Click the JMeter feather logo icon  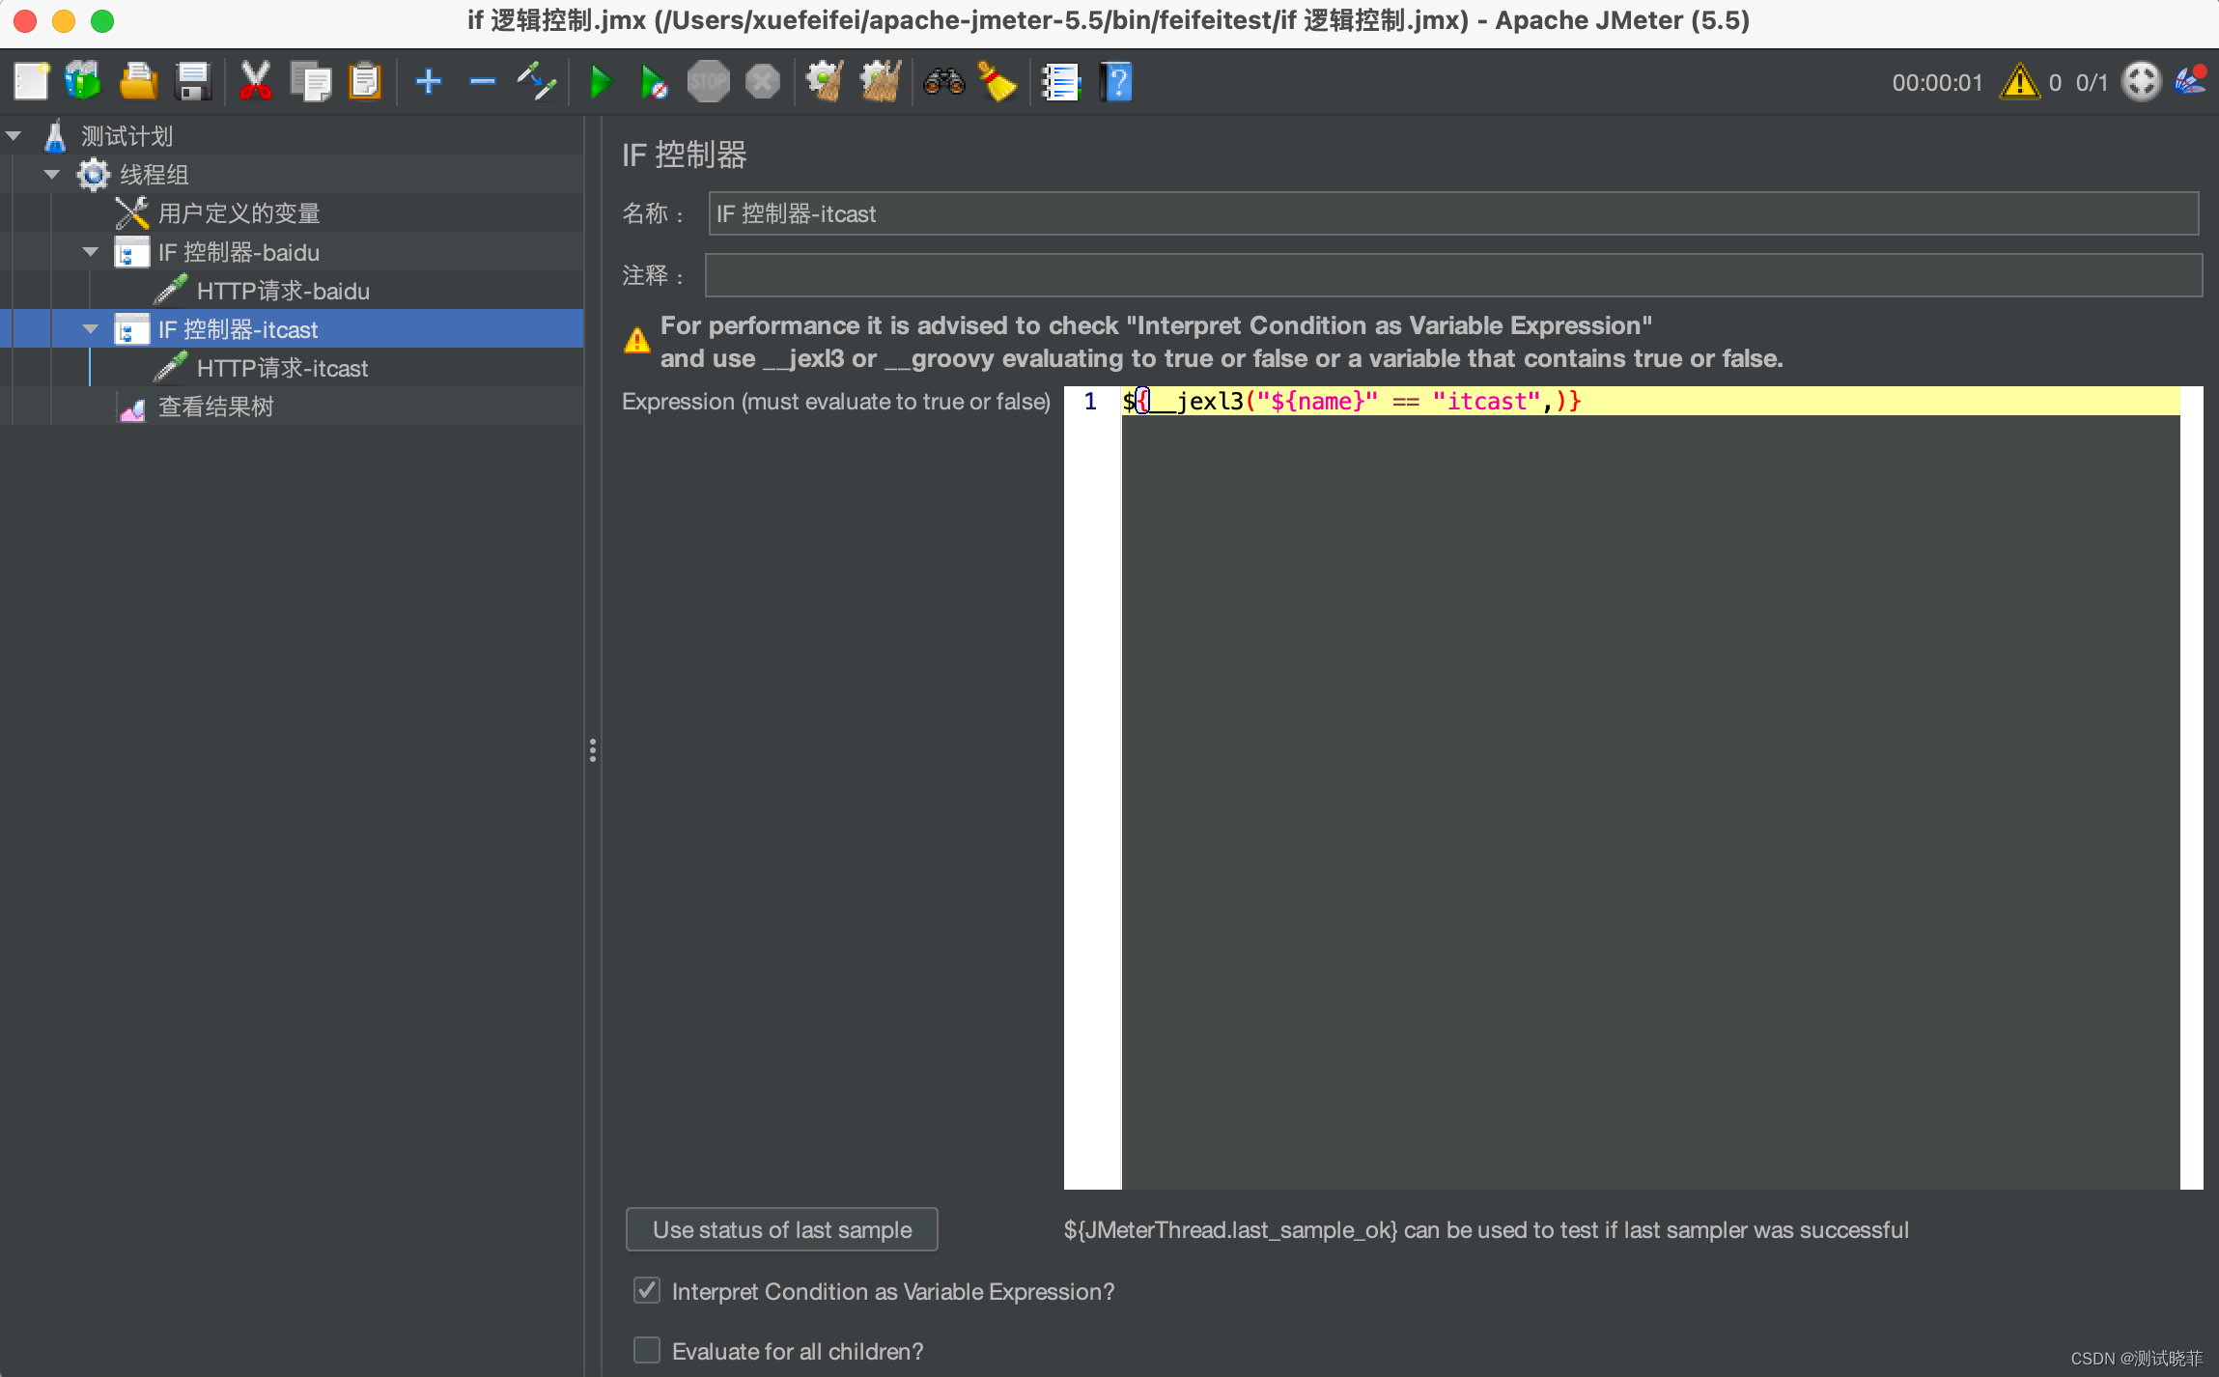click(2191, 82)
